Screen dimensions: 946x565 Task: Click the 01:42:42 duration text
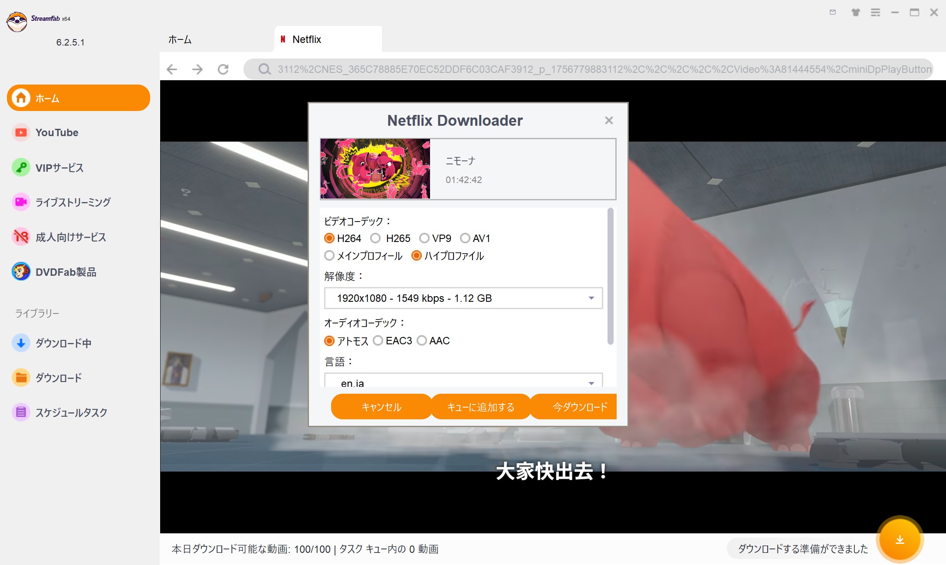(464, 180)
